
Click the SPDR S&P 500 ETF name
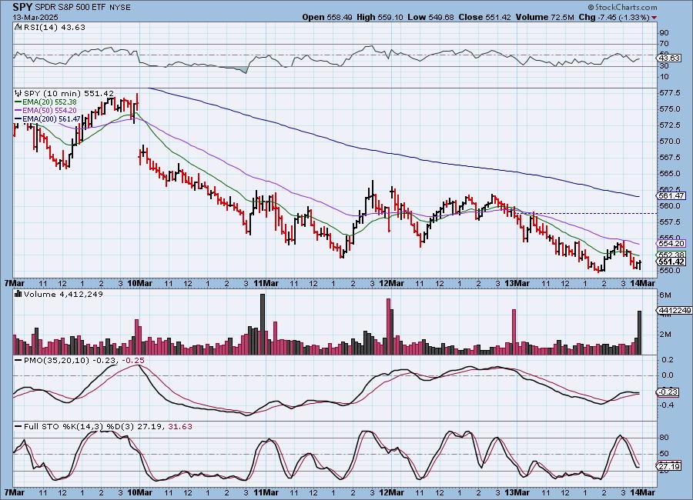(69, 8)
